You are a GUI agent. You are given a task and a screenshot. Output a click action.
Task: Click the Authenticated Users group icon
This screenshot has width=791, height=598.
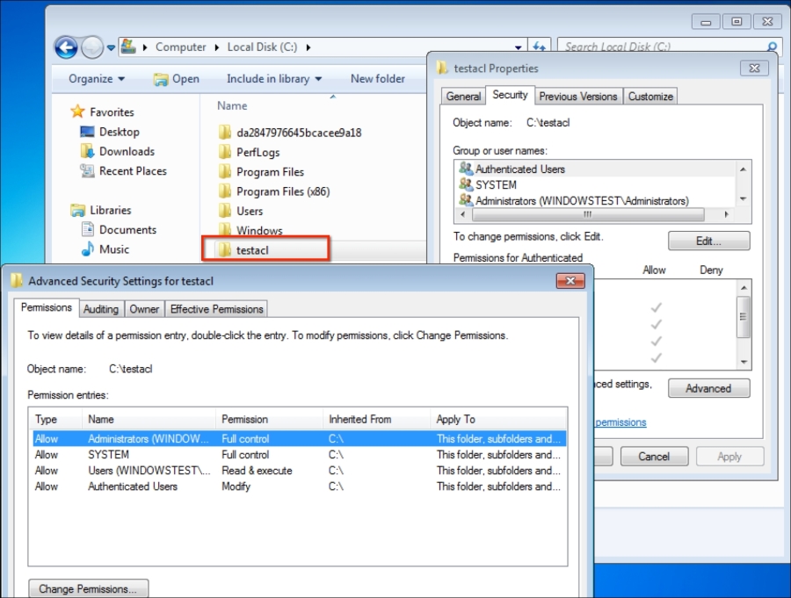pos(466,169)
